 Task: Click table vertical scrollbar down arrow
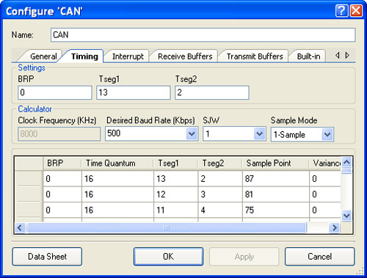click(x=346, y=216)
